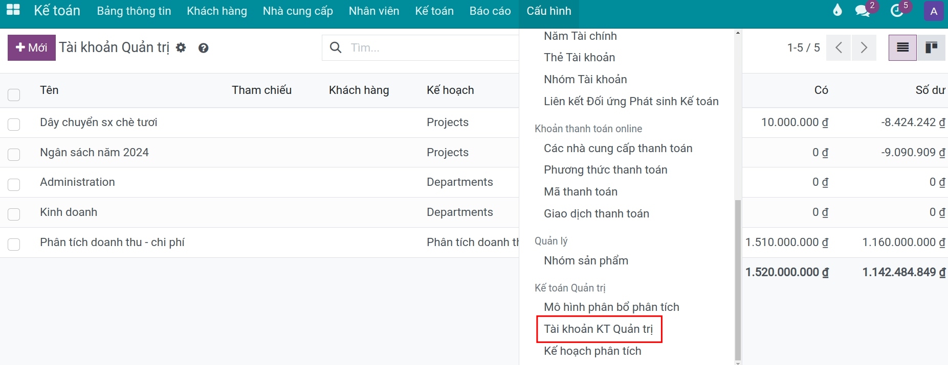The height and width of the screenshot is (365, 948).
Task: Select Mô hình phân bổ phân tích
Action: pyautogui.click(x=611, y=307)
